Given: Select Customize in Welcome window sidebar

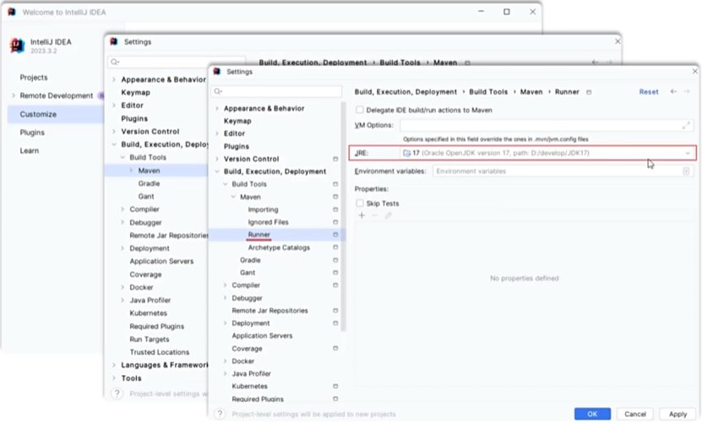Looking at the screenshot, I should 38,114.
